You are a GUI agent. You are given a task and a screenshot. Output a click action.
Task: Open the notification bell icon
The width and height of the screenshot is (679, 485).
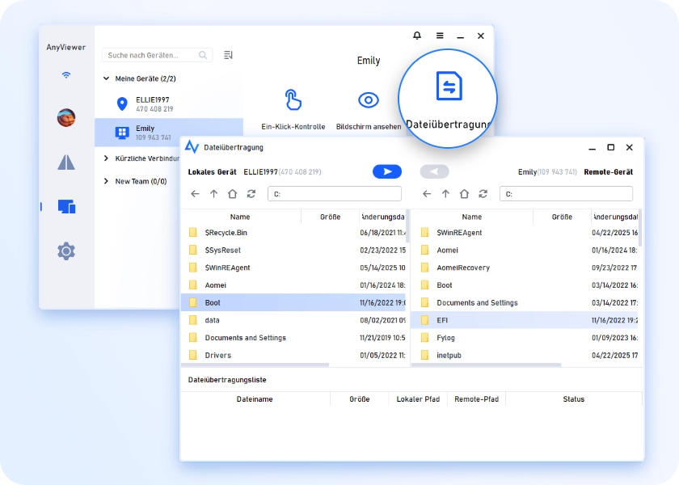pos(417,36)
